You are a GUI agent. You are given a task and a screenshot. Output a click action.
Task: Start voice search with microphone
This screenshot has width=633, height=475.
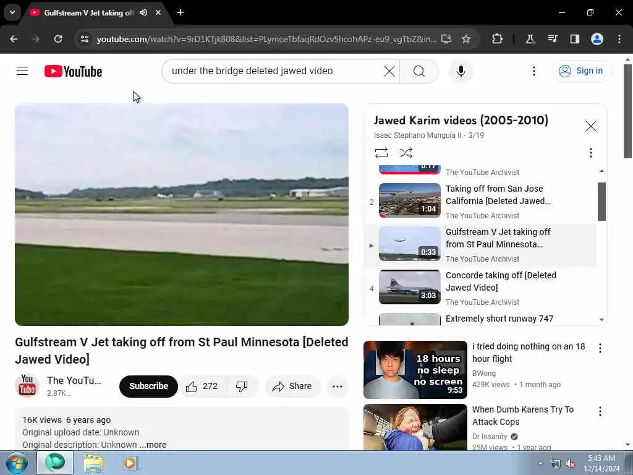click(x=461, y=71)
